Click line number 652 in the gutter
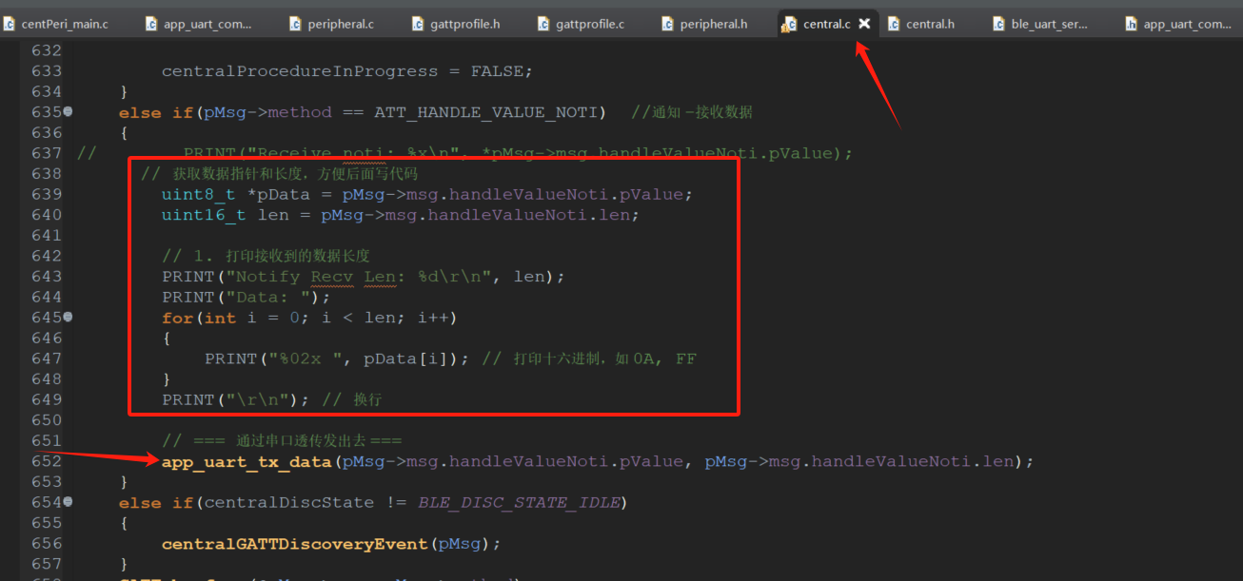This screenshot has height=581, width=1243. (x=46, y=461)
